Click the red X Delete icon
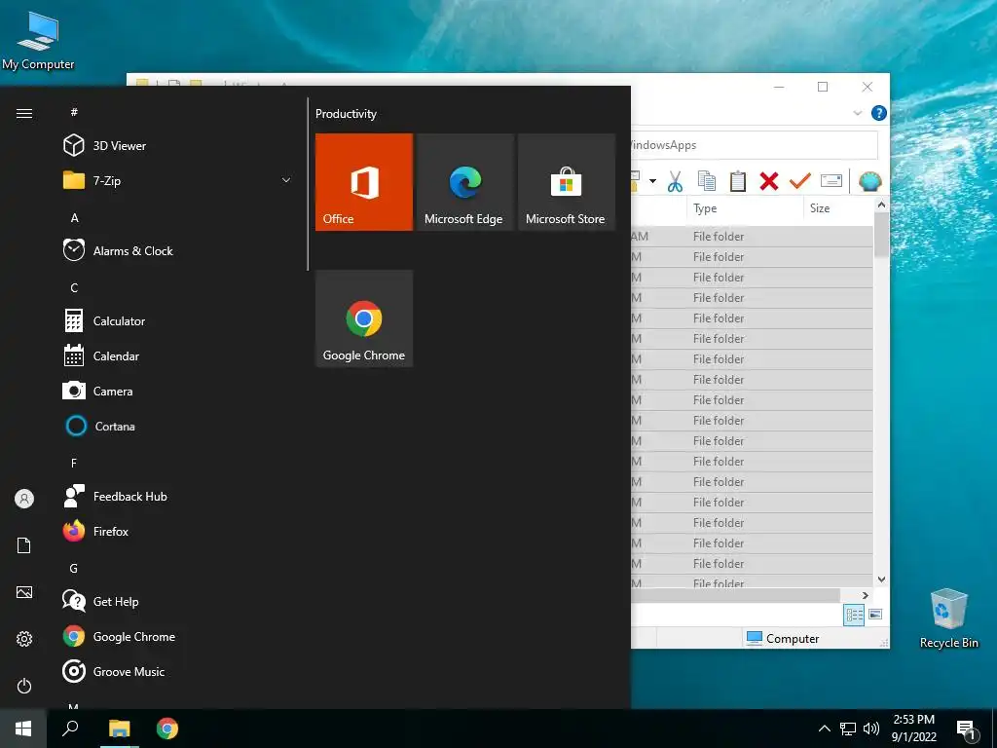 [x=769, y=181]
